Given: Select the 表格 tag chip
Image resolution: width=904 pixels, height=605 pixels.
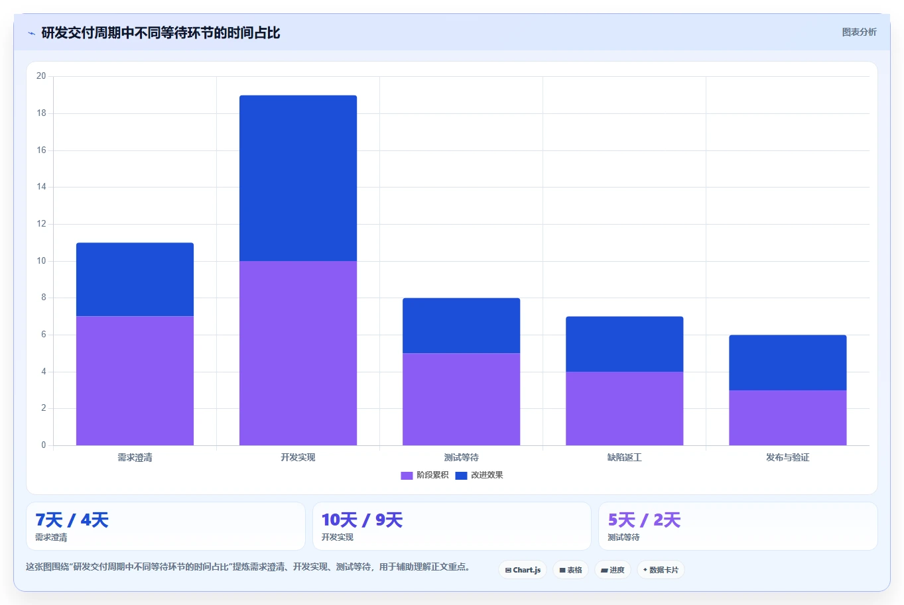Looking at the screenshot, I should pyautogui.click(x=570, y=570).
